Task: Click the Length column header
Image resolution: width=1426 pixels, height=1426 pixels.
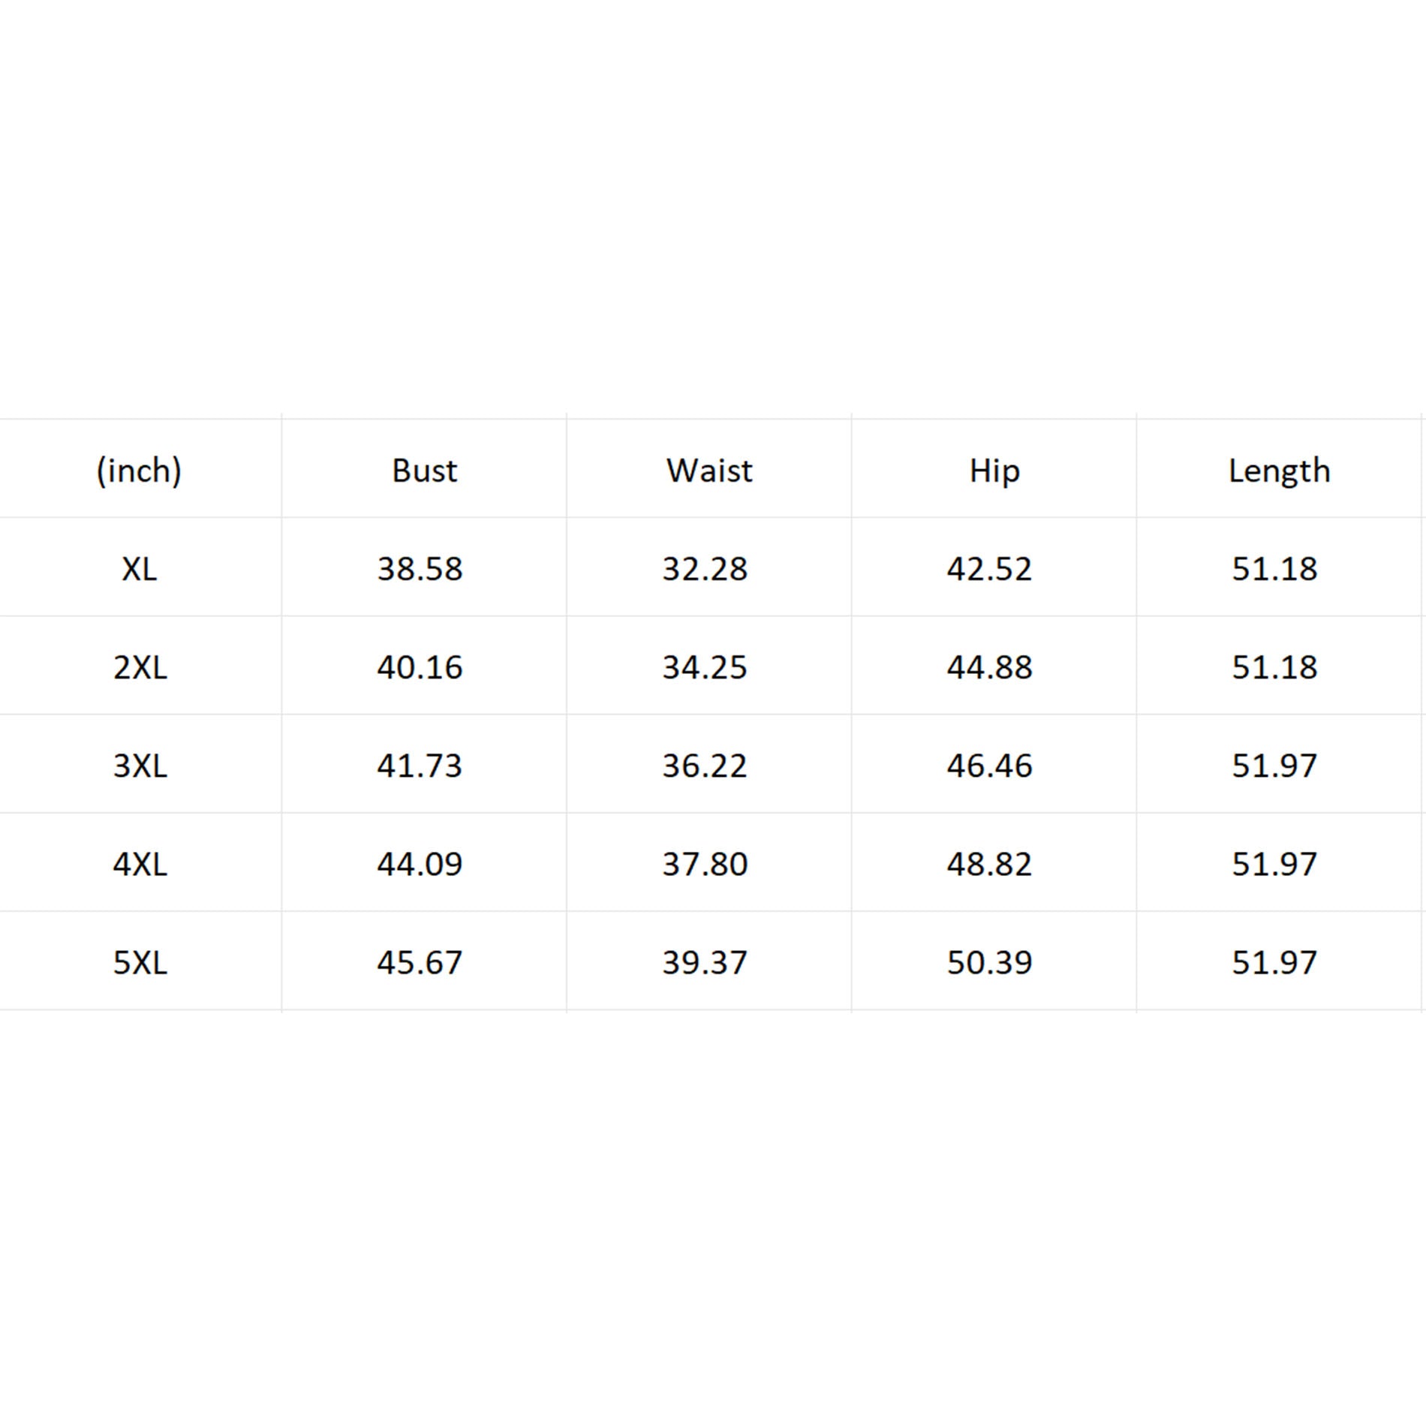Action: coord(1279,471)
